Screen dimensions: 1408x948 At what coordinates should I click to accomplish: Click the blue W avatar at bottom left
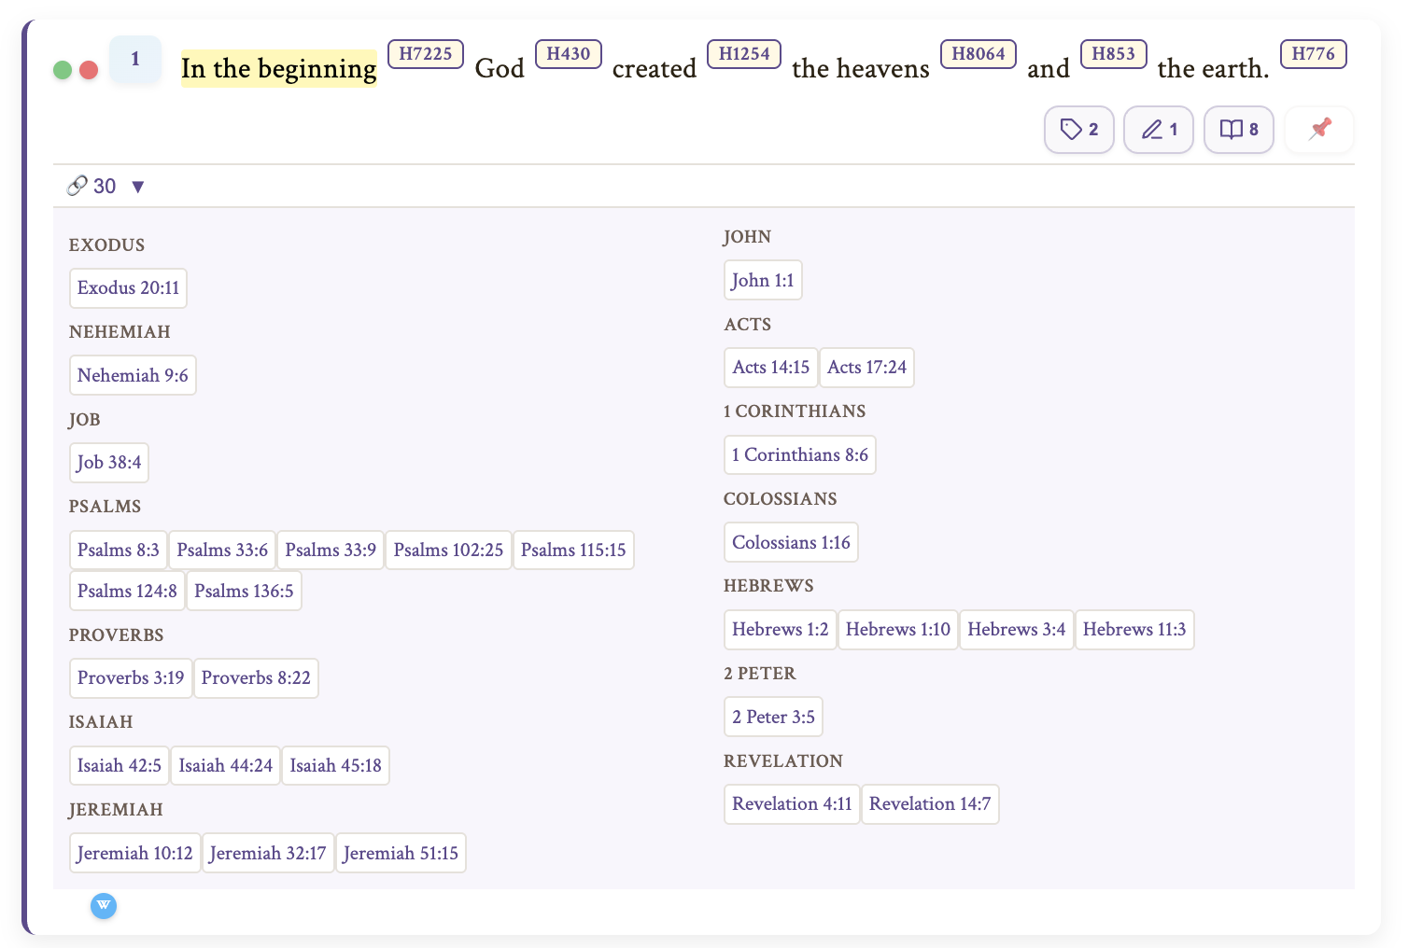pos(104,906)
